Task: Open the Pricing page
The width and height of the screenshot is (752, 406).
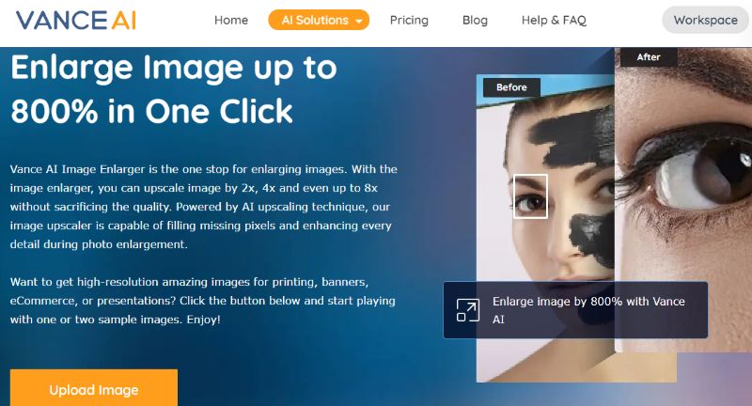Action: coord(409,20)
